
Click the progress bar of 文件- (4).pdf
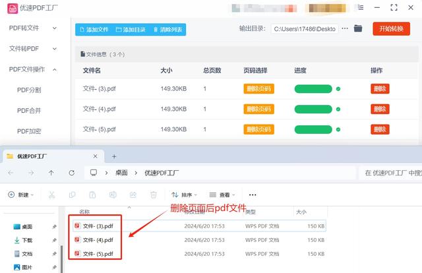click(313, 109)
